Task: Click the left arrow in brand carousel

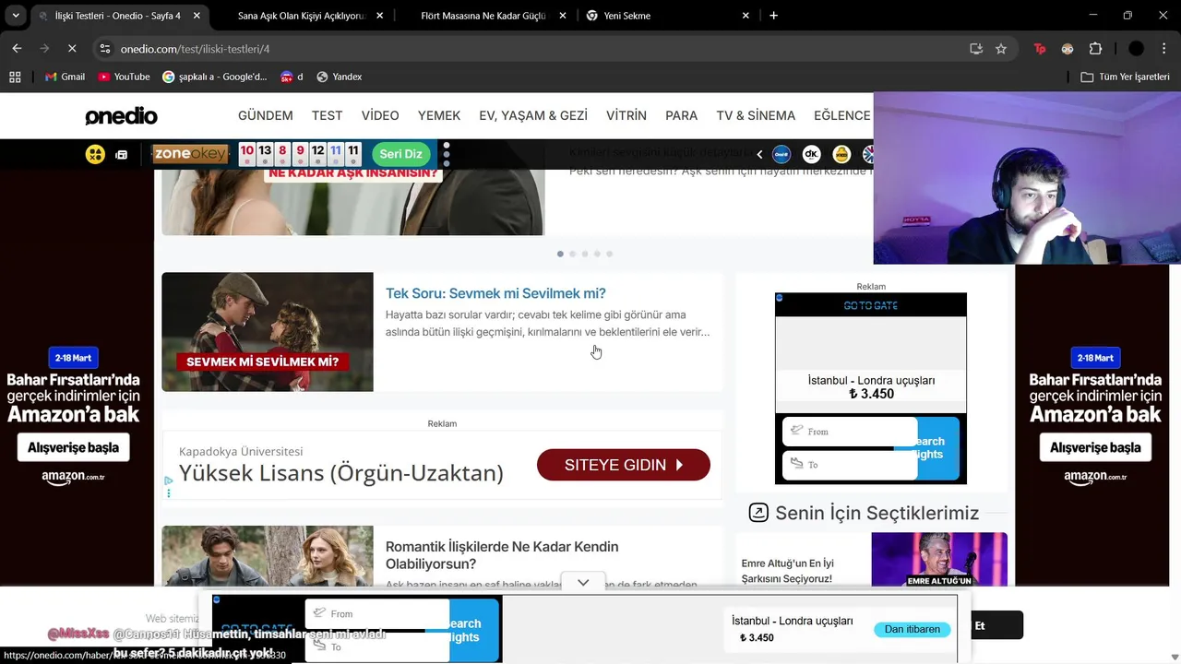Action: 759,154
